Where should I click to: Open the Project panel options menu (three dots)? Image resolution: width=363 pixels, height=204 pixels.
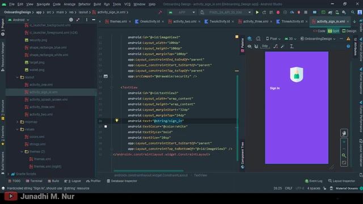87,20
